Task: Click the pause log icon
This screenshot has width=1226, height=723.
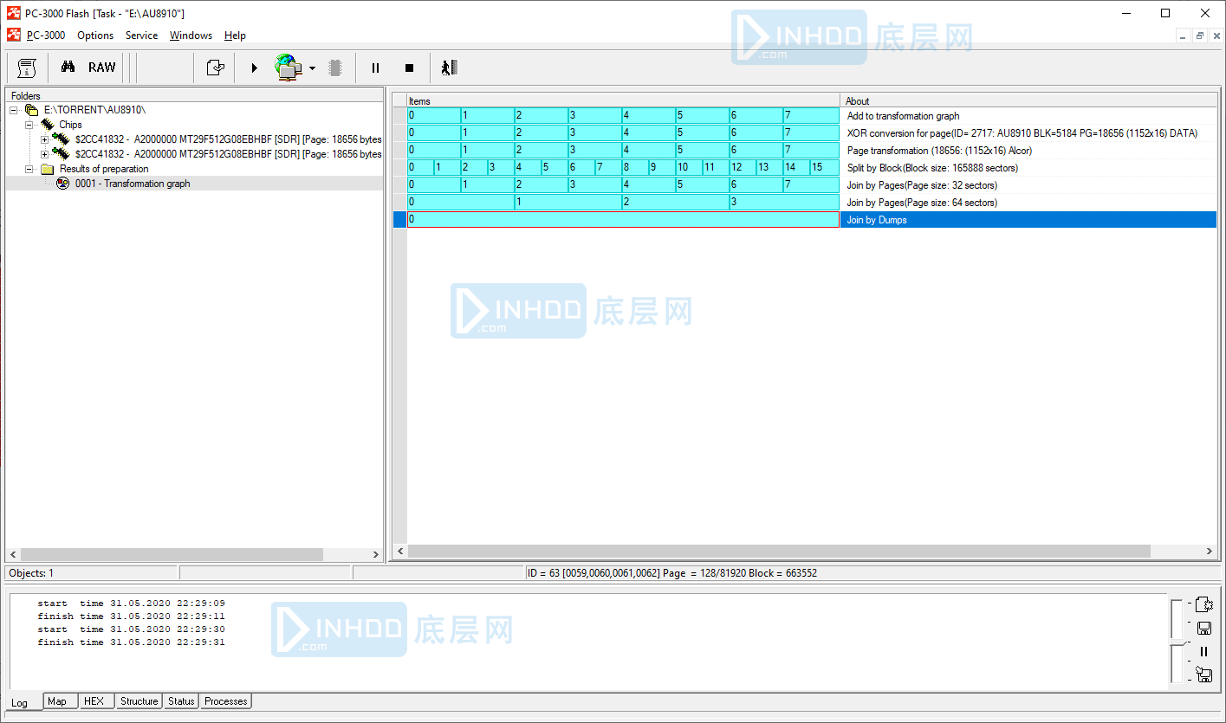Action: click(x=1203, y=652)
